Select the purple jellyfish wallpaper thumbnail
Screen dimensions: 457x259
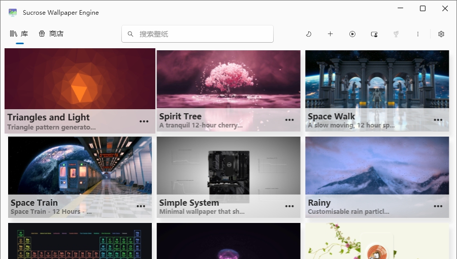tap(228, 241)
